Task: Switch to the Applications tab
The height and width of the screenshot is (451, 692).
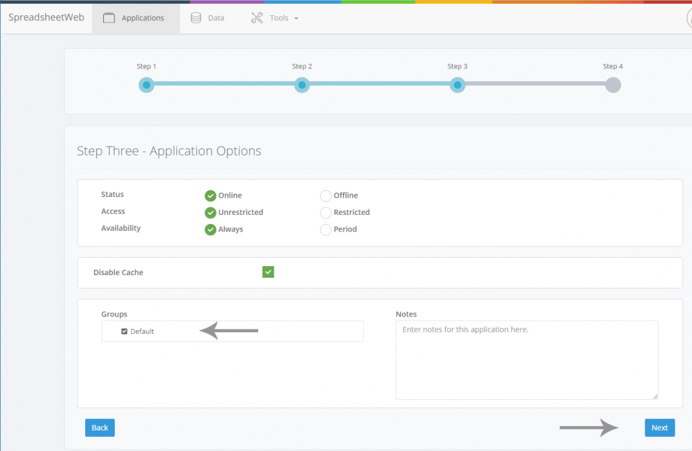Action: (x=142, y=18)
